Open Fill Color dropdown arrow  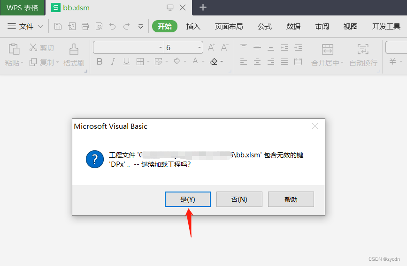pos(185,62)
